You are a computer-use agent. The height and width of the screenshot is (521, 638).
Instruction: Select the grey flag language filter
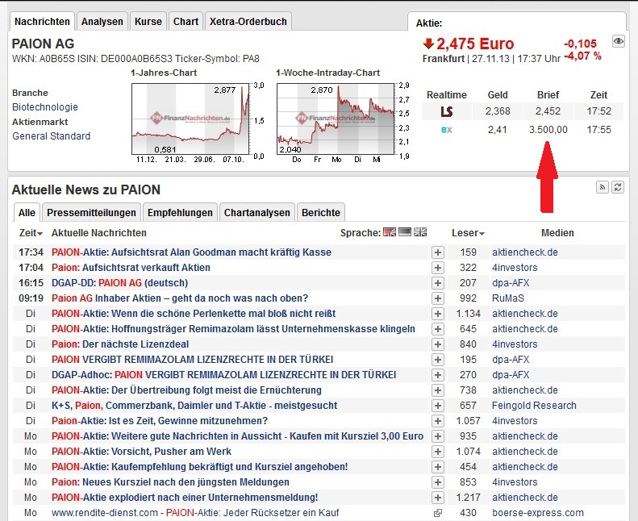405,232
